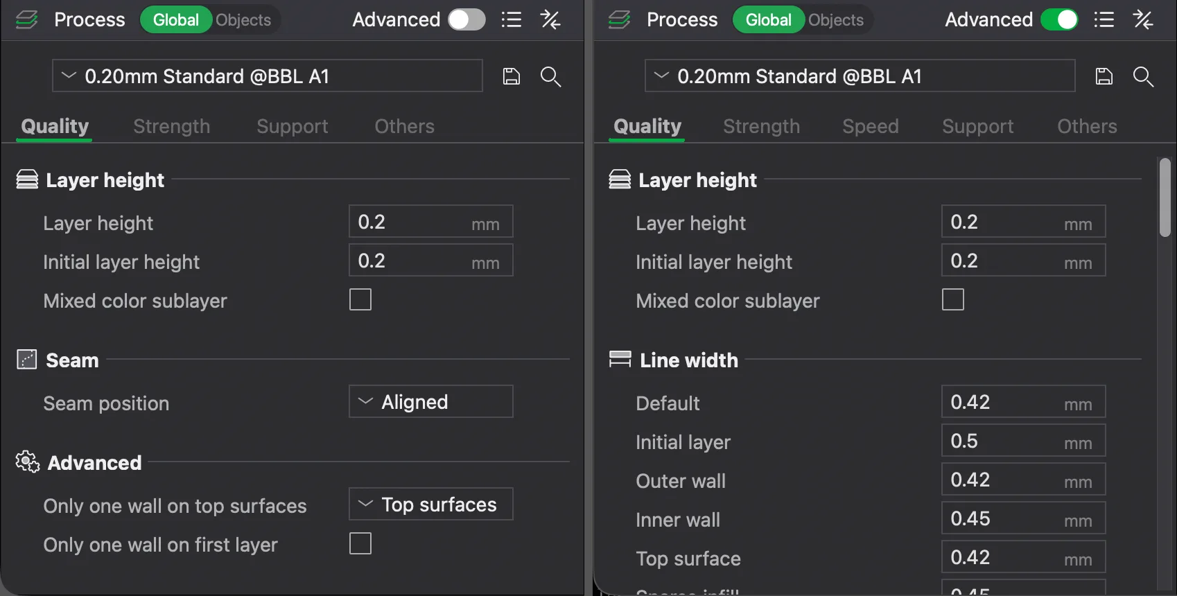This screenshot has height=596, width=1177.
Task: Turn on the Advanced switch in the left panel
Action: point(467,19)
